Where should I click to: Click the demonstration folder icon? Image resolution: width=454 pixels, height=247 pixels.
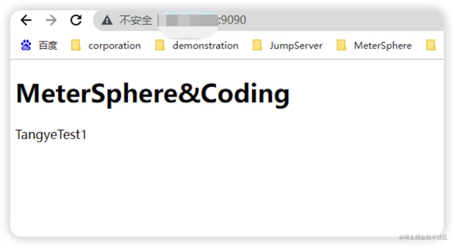[160, 45]
